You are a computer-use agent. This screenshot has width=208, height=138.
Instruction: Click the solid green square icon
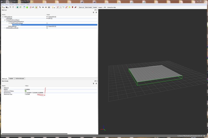pos(27,7)
